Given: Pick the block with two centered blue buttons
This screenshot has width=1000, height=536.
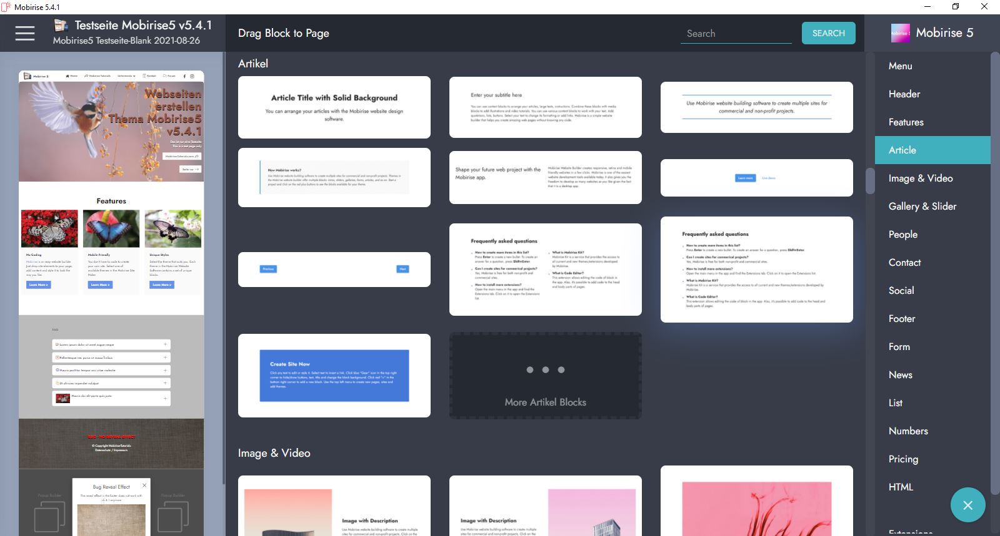Looking at the screenshot, I should [x=757, y=178].
